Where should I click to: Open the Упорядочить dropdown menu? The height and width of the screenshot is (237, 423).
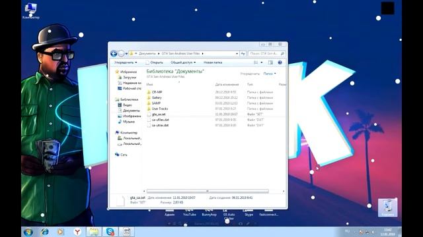click(x=126, y=63)
